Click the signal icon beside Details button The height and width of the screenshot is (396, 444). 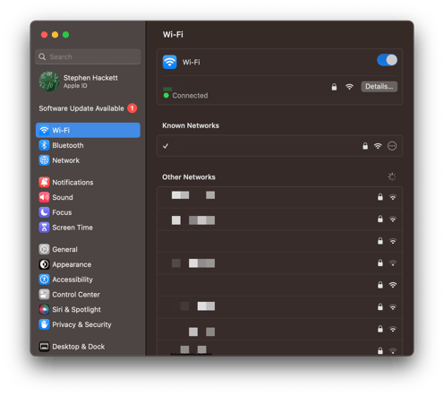click(x=349, y=87)
